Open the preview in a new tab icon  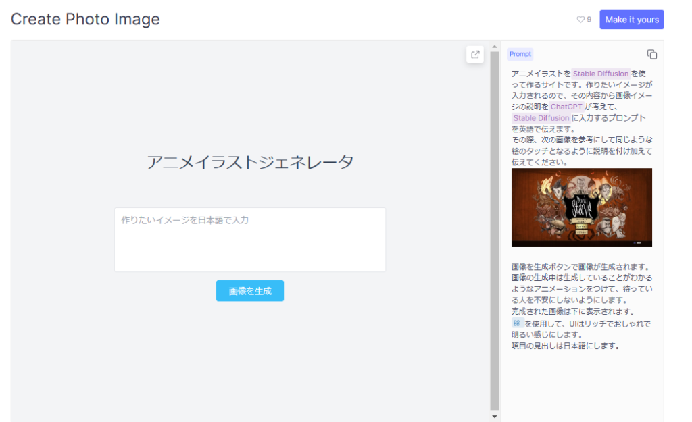tap(475, 55)
